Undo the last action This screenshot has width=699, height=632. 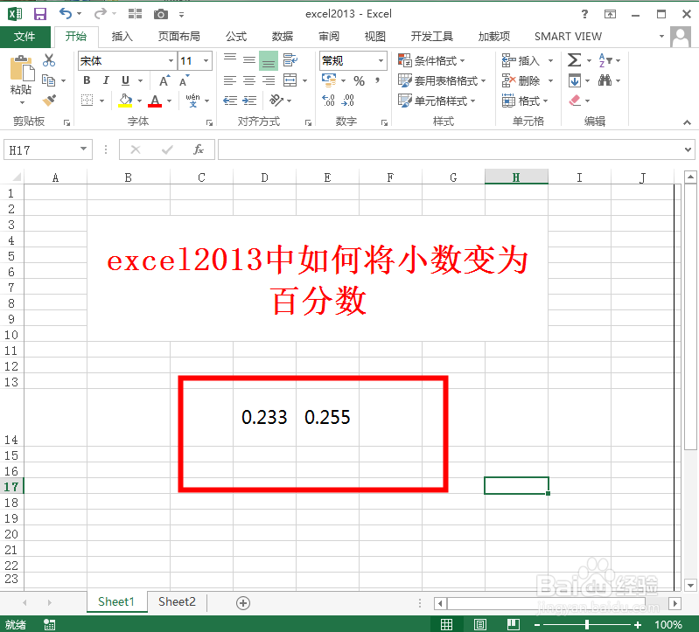click(66, 14)
